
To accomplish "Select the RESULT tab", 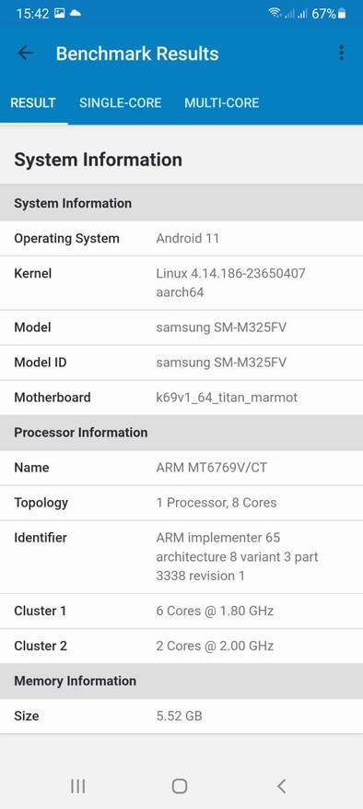I will pos(33,102).
